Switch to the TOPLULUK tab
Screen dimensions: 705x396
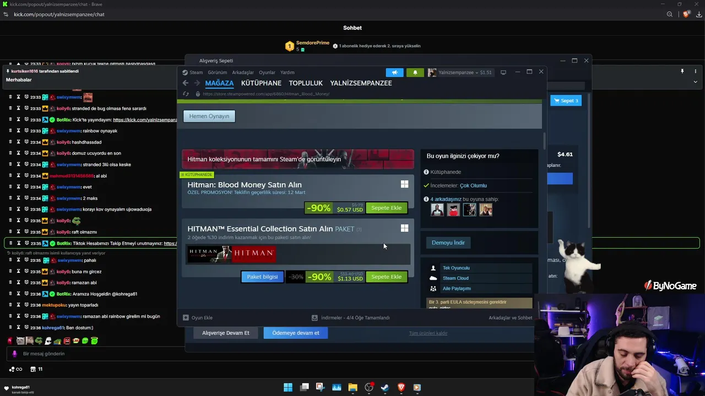coord(306,83)
